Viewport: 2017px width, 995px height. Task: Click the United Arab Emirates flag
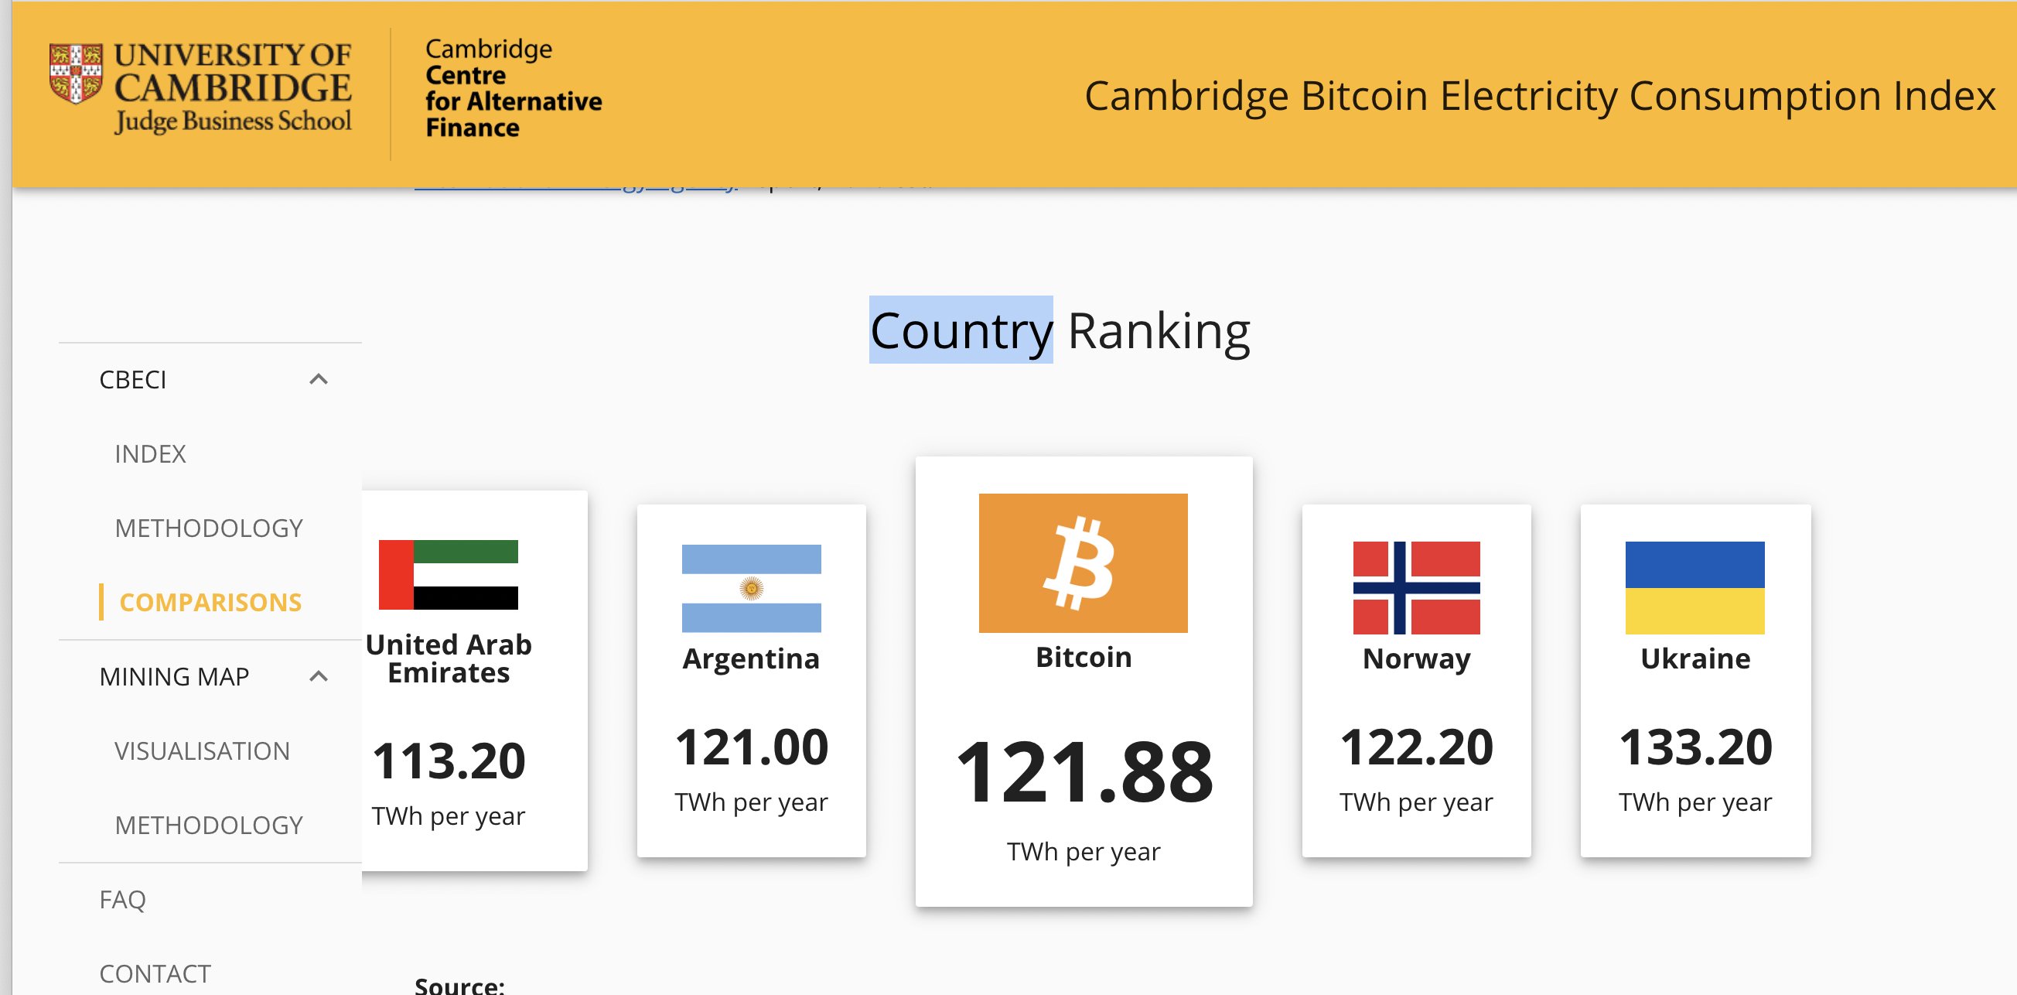448,574
